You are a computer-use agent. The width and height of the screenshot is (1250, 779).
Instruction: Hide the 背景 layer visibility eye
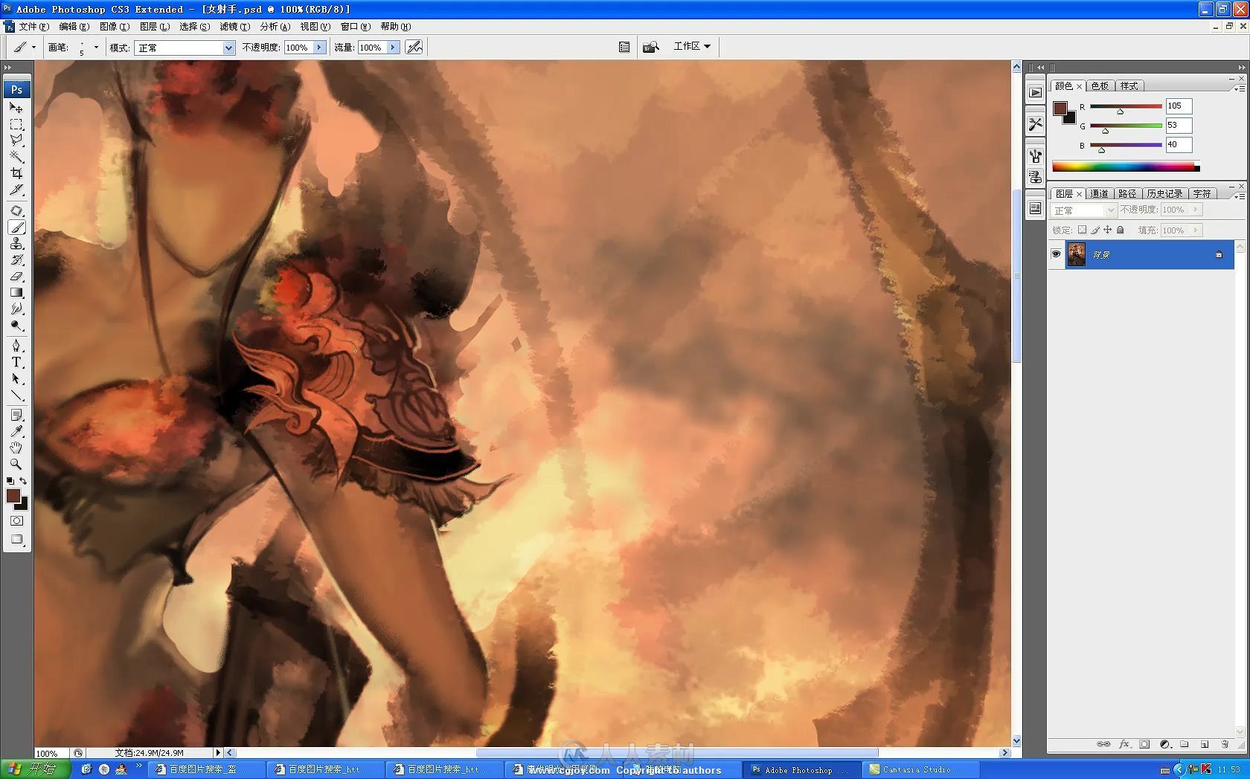pyautogui.click(x=1056, y=254)
